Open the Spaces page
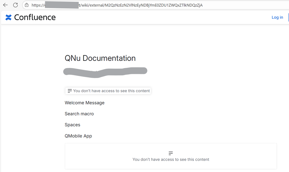289x172 pixels. point(72,125)
